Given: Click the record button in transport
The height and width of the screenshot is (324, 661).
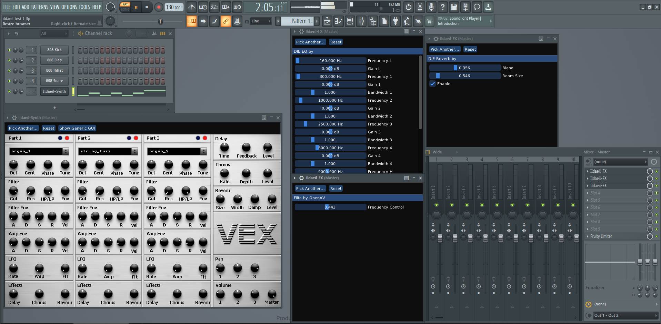Looking at the screenshot, I should coord(159,7).
